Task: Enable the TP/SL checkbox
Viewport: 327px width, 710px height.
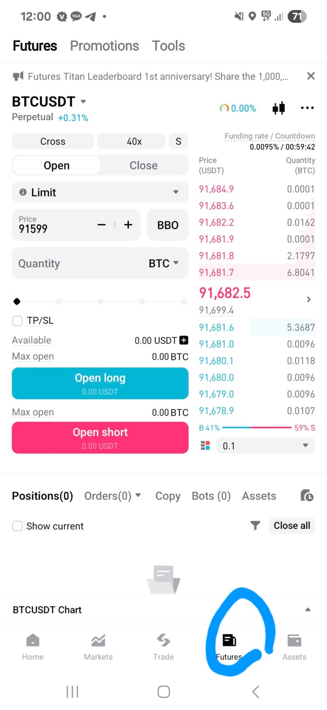Action: point(17,321)
